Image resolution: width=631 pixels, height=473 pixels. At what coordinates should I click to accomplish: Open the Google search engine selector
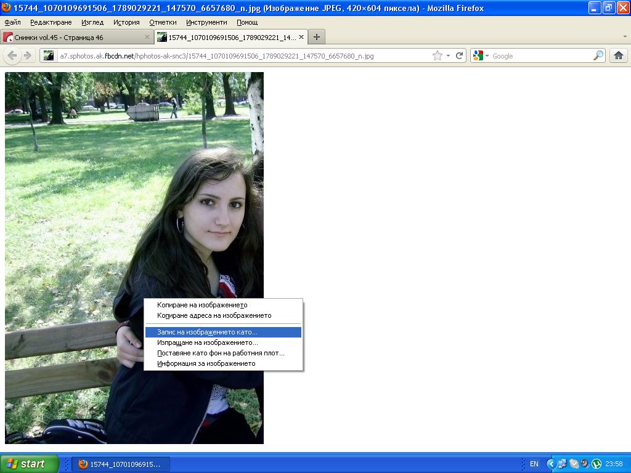click(x=481, y=56)
